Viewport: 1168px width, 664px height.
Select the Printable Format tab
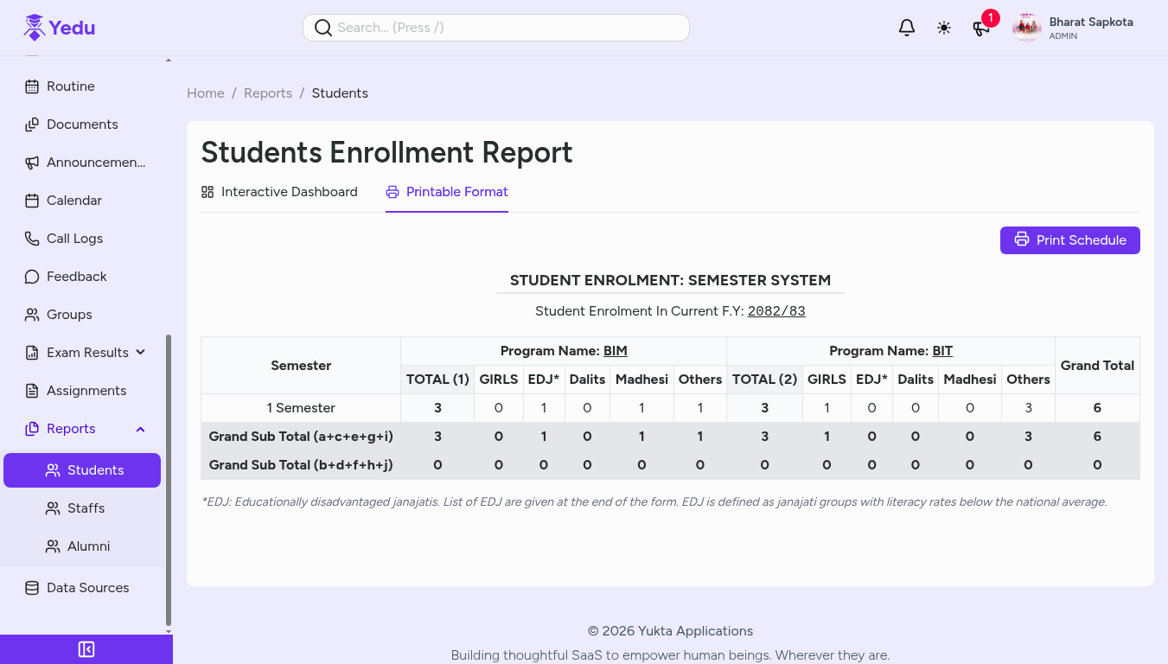(447, 191)
